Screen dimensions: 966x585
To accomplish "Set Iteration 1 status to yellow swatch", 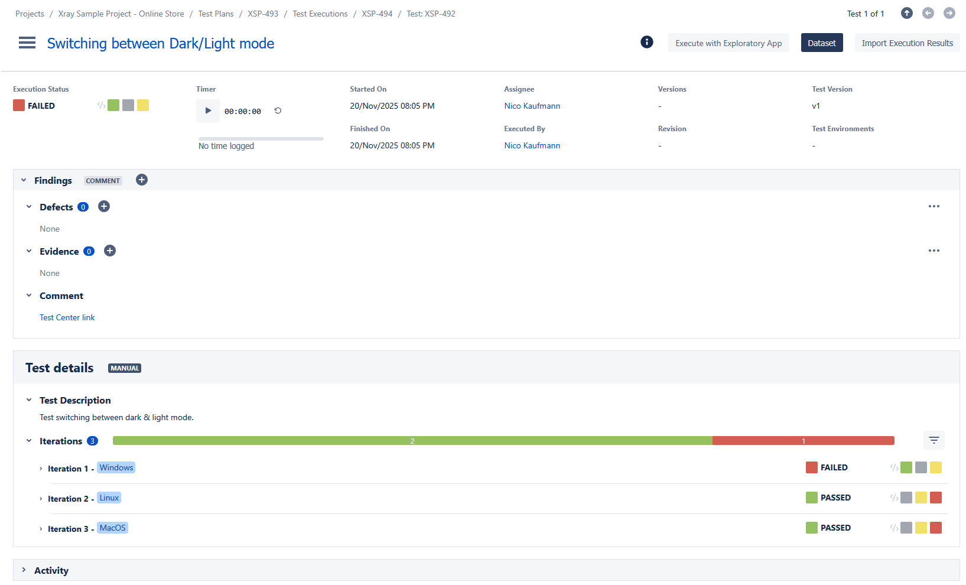I will click(x=935, y=467).
